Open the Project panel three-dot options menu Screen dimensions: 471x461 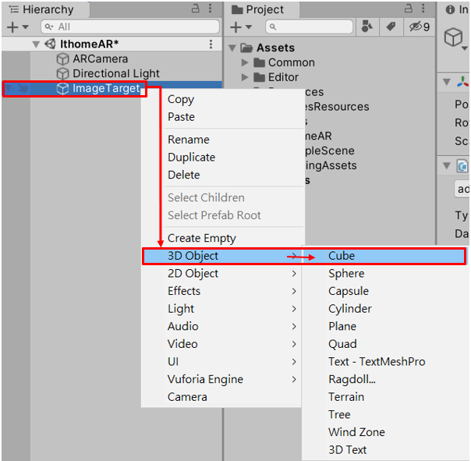tap(423, 9)
